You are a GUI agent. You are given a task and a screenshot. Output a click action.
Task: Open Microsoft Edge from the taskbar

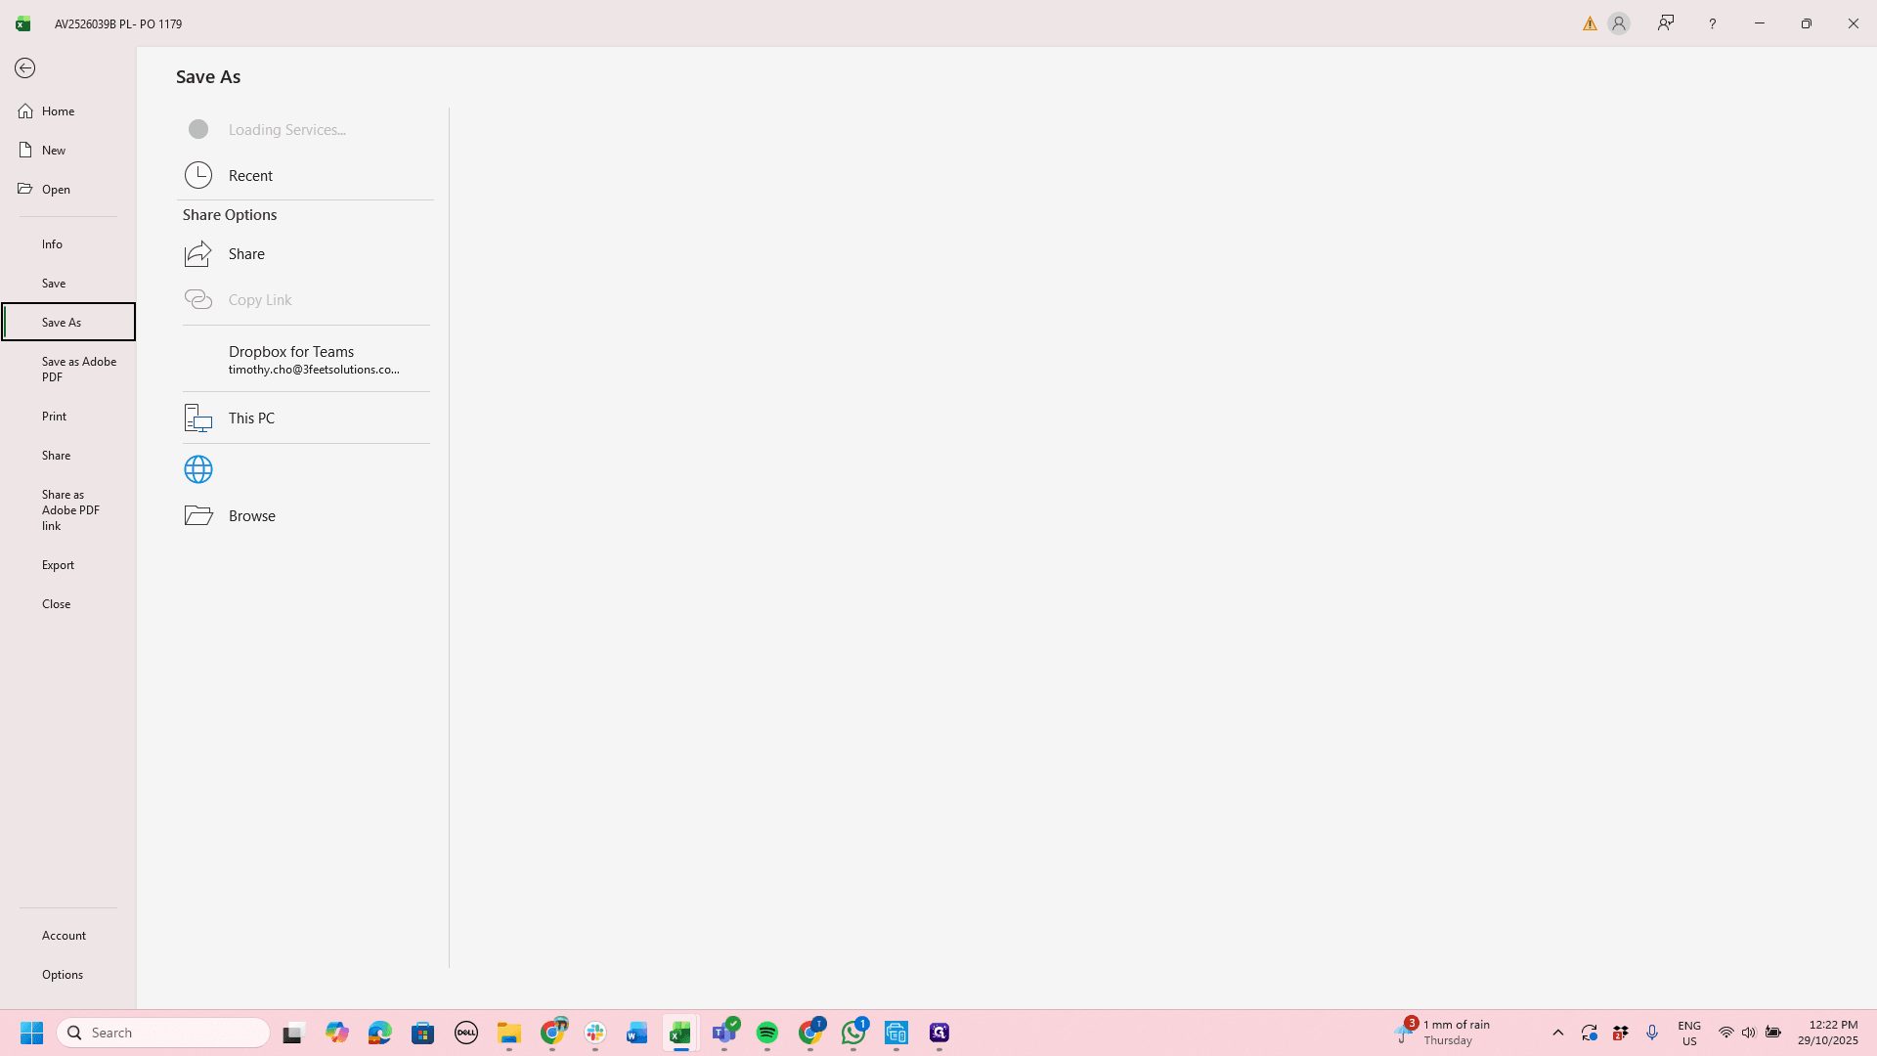point(380,1034)
